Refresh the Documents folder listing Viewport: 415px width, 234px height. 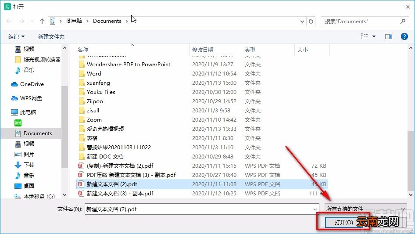pyautogui.click(x=311, y=21)
